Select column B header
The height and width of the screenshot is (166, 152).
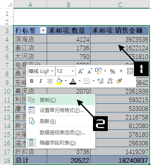pos(68,4)
